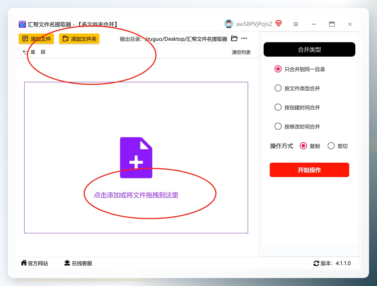Select the 只合并到同一目录 radio option
Viewport: 377px width, 286px height.
(300, 69)
